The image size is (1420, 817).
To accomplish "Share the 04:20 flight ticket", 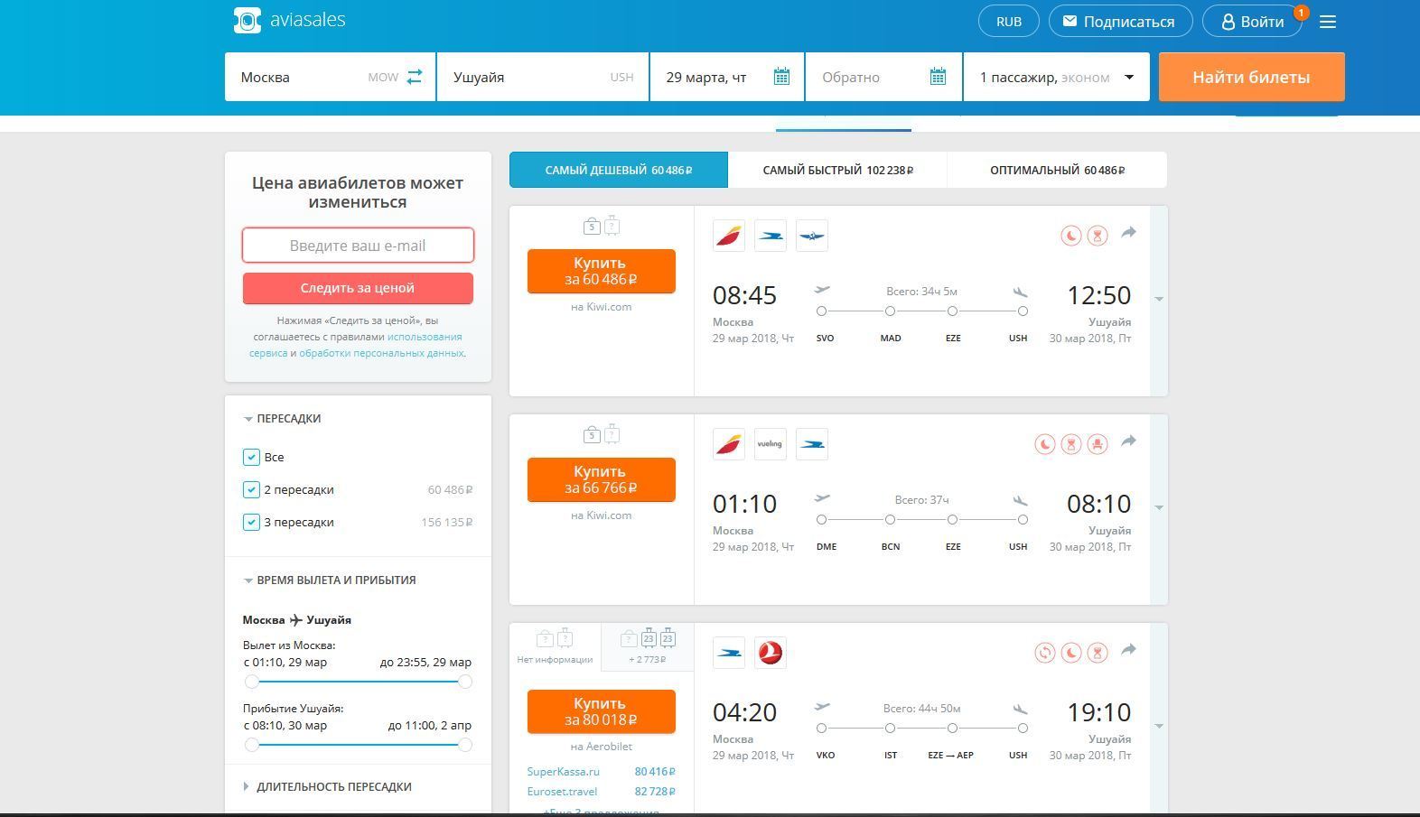I will click(x=1128, y=650).
